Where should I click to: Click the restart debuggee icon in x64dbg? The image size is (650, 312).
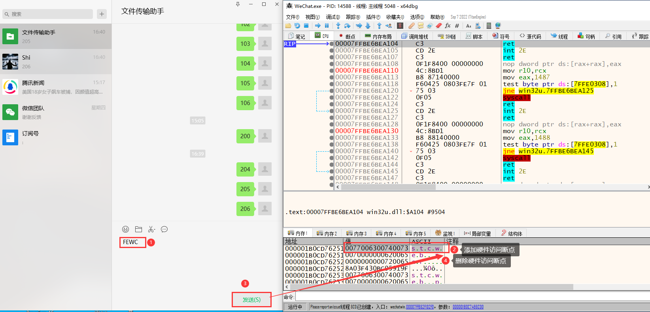pos(297,26)
